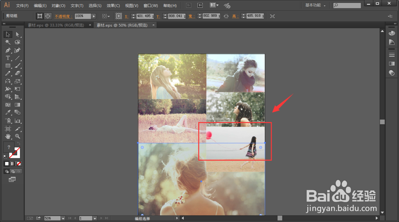Viewport: 399px width, 222px height.
Task: Pick the Column Graph tool
Action: [x=17, y=121]
